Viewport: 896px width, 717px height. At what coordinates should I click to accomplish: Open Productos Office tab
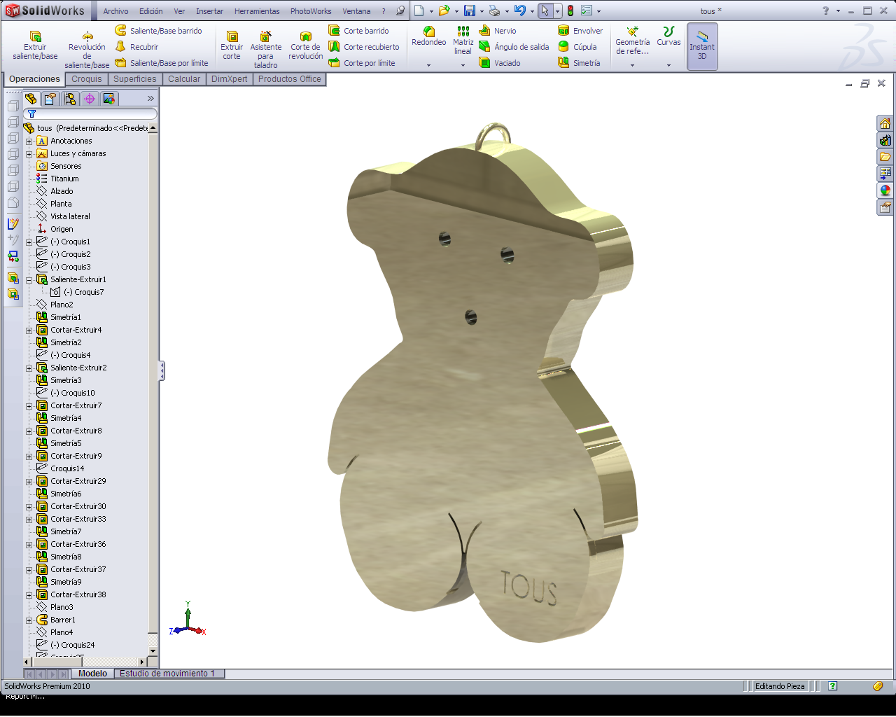(290, 79)
